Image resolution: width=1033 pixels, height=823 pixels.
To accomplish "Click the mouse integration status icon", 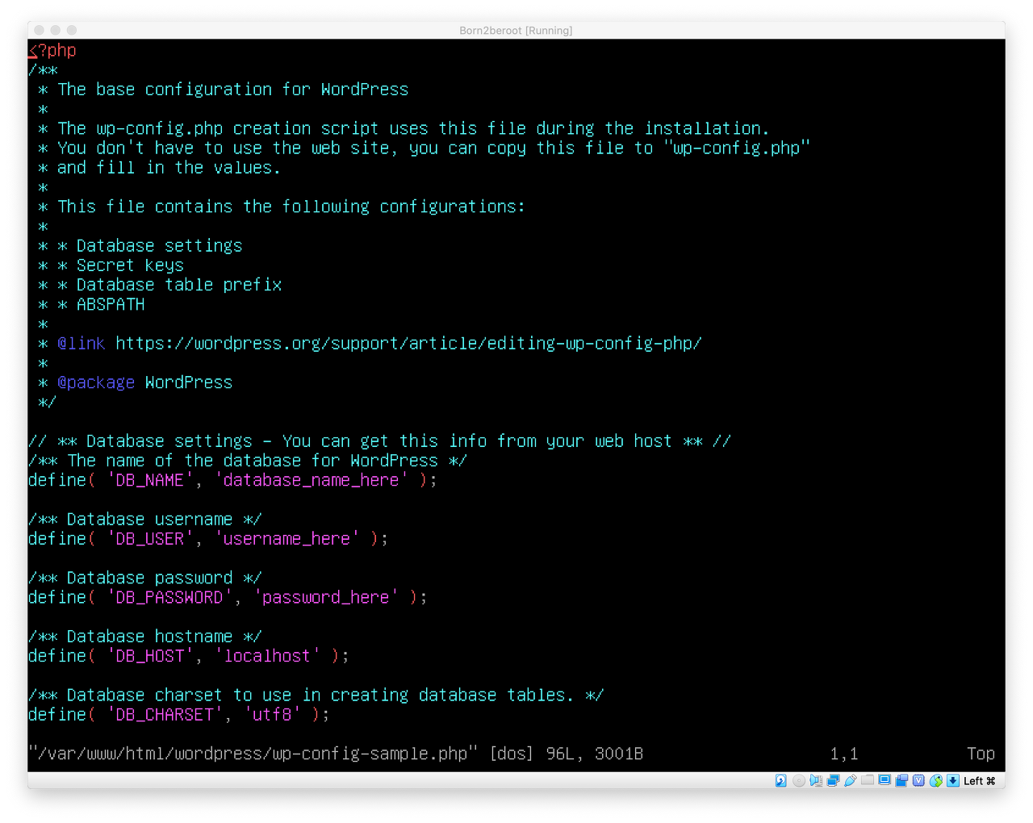I will 936,780.
